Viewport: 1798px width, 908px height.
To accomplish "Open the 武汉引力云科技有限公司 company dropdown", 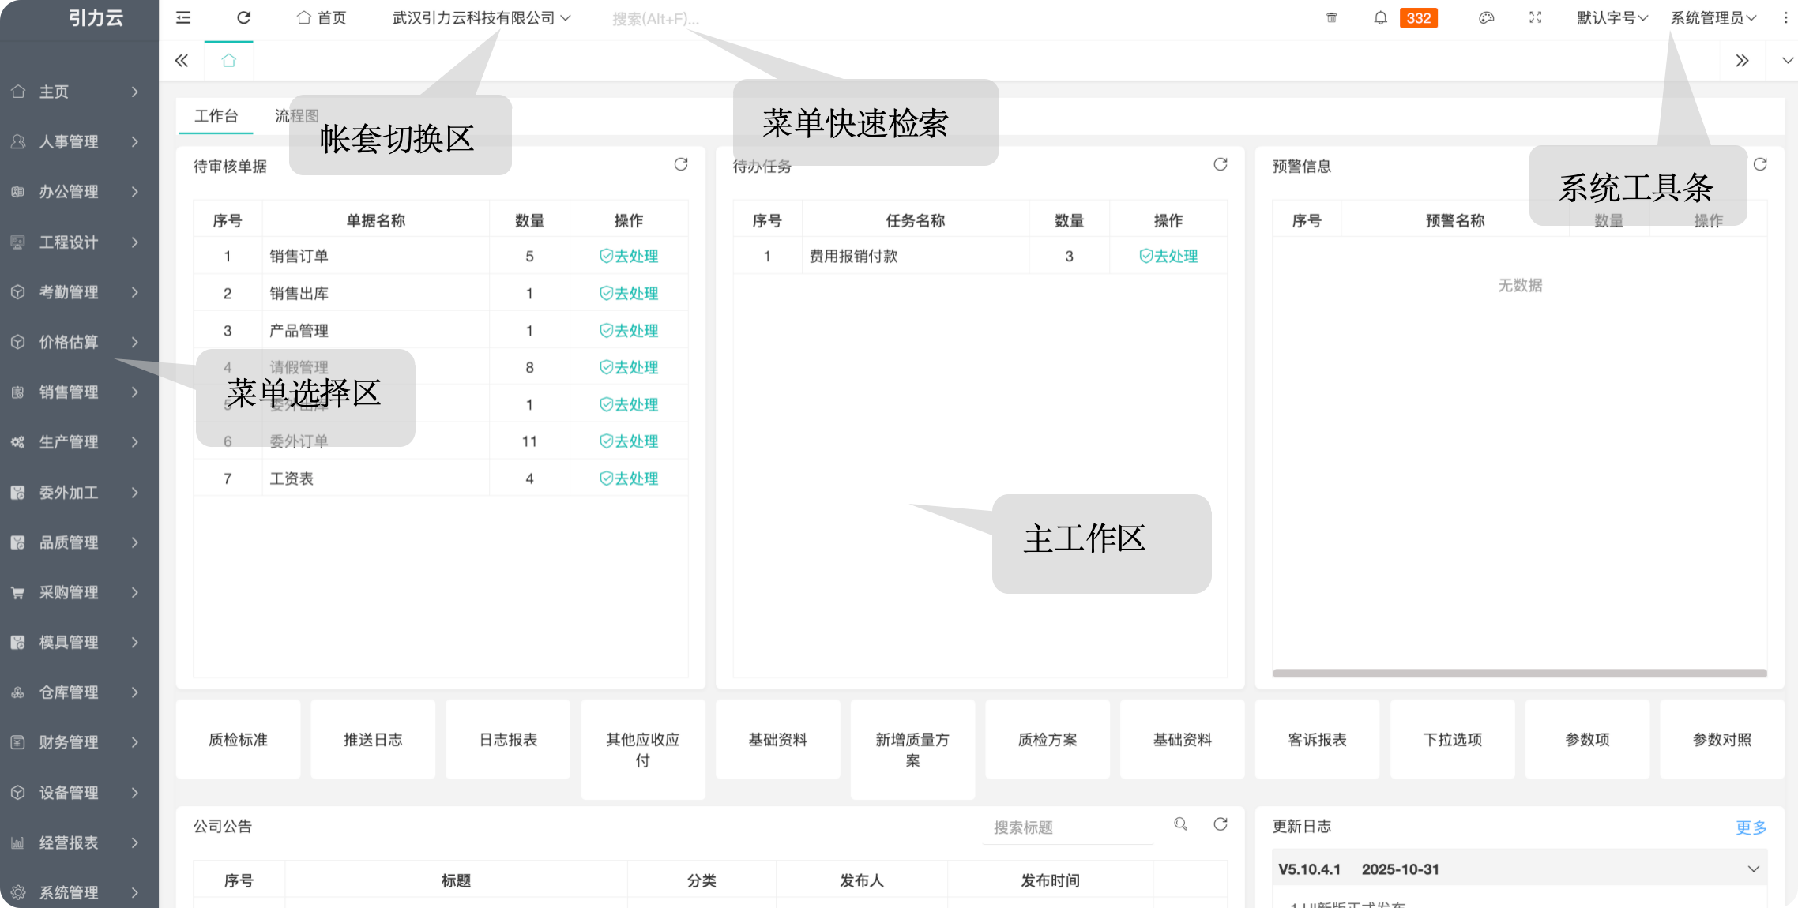I will (481, 18).
